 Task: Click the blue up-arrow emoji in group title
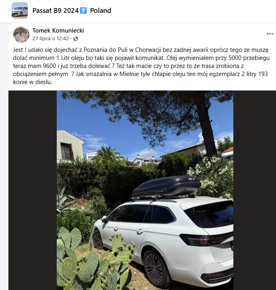pos(83,10)
